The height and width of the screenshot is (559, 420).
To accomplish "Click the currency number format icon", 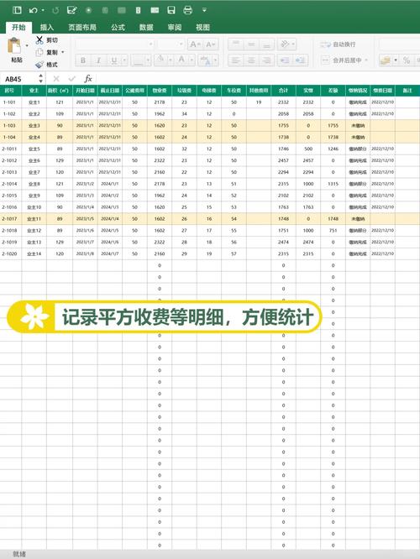I will (385, 60).
